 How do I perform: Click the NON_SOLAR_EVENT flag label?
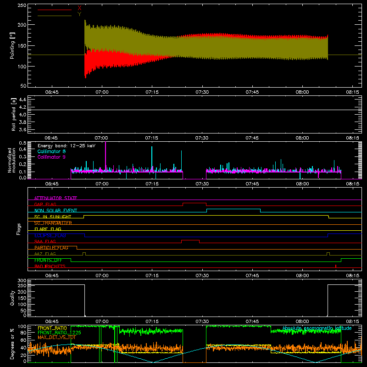(56, 211)
